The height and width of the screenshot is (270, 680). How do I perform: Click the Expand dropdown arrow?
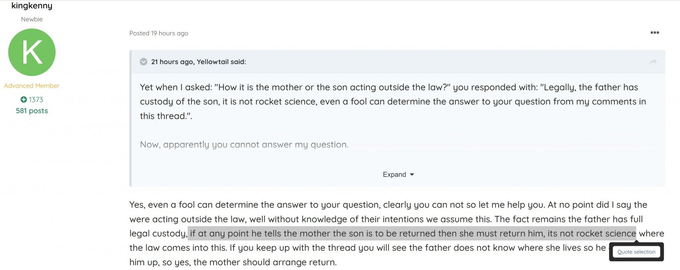[x=412, y=175]
